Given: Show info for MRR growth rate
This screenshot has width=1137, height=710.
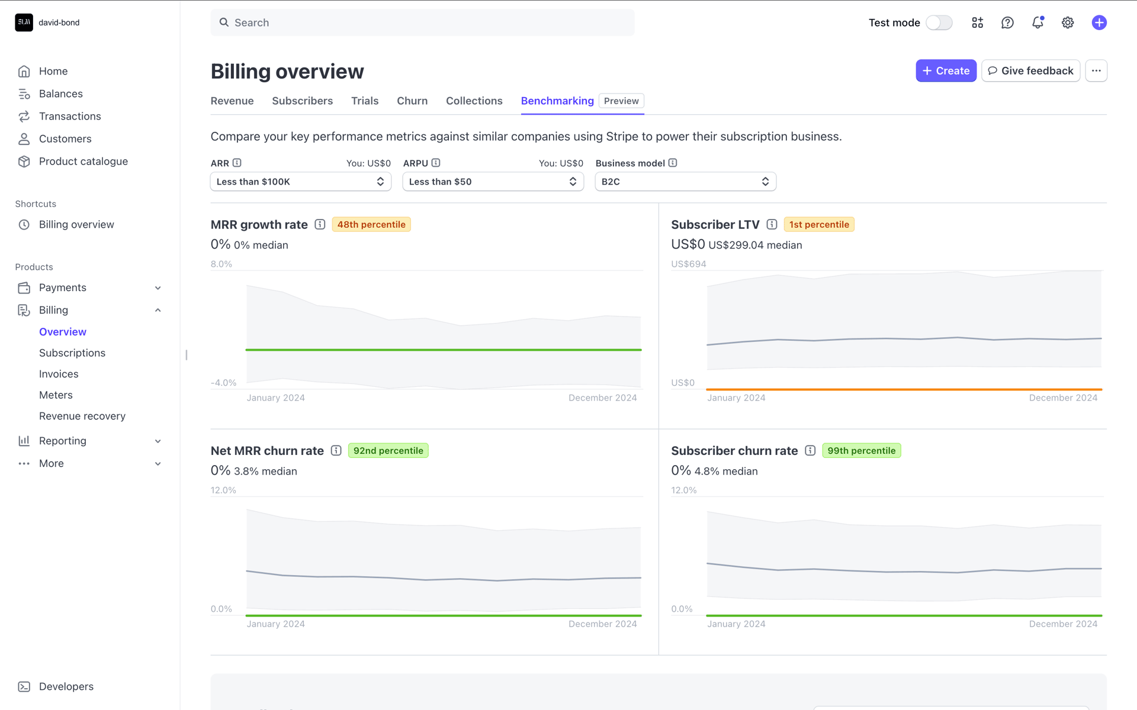Looking at the screenshot, I should pos(320,224).
